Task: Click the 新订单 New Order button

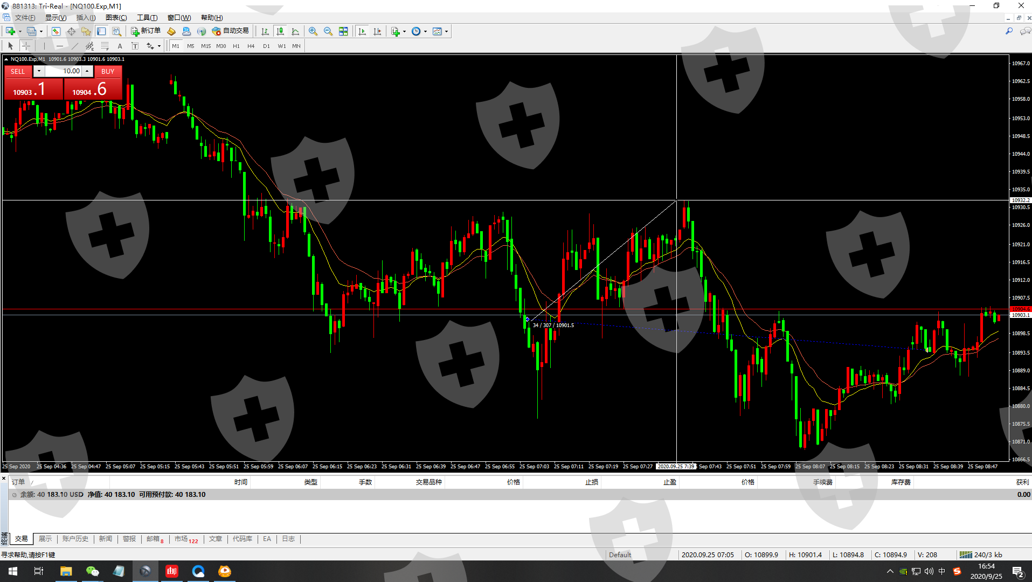Action: click(x=146, y=31)
